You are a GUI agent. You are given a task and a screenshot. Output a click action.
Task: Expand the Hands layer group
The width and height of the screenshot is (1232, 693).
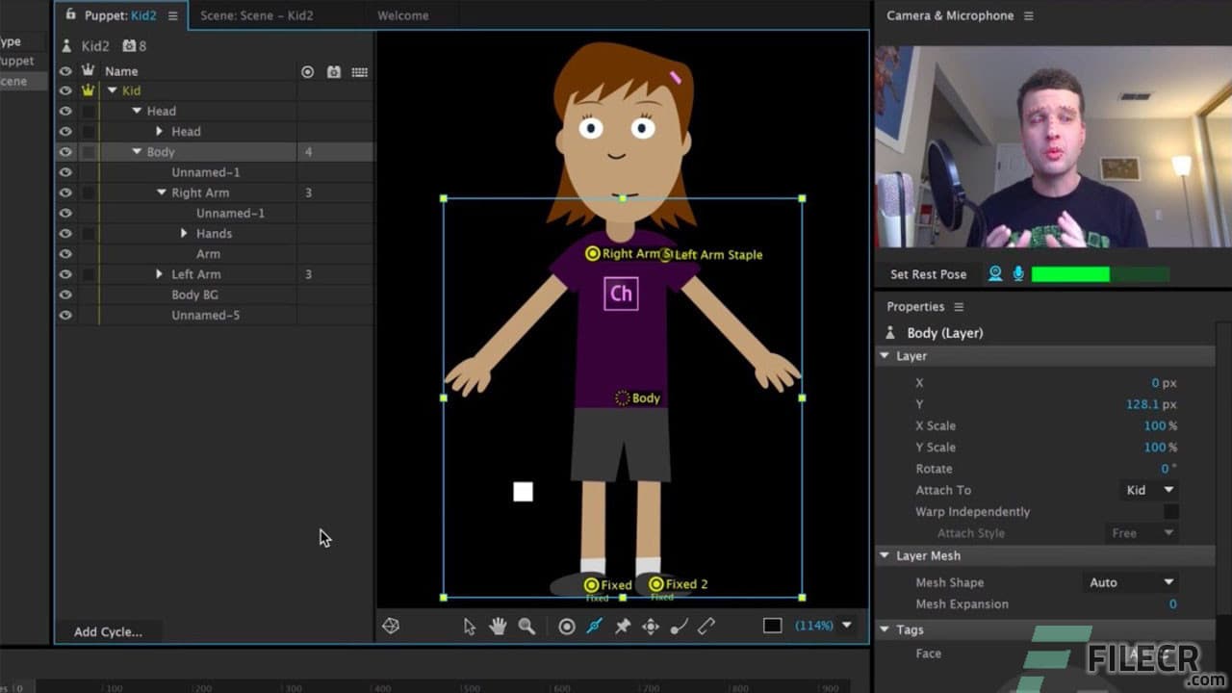click(x=183, y=233)
